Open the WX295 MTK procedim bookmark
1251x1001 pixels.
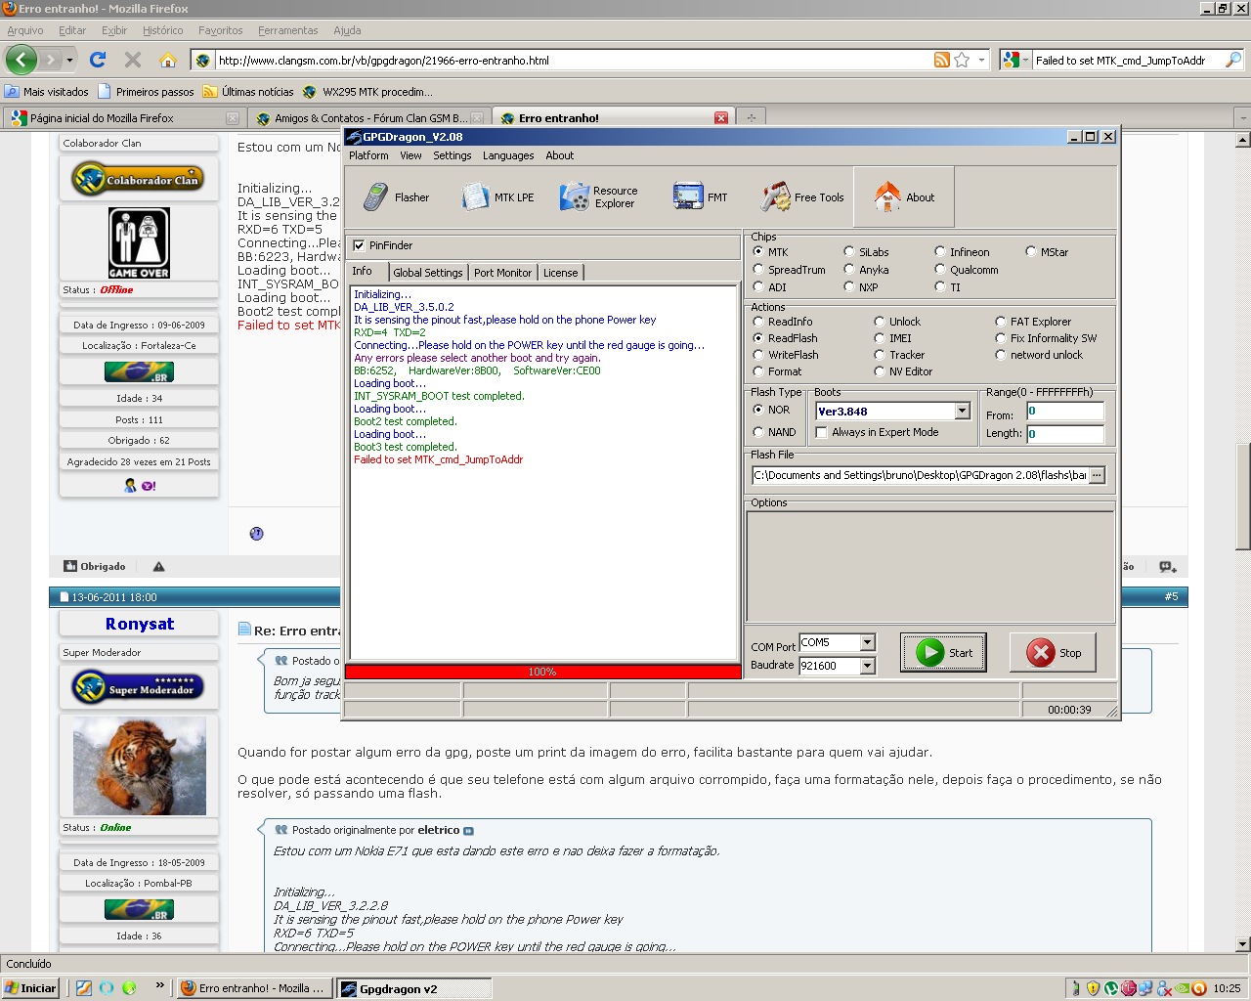367,92
